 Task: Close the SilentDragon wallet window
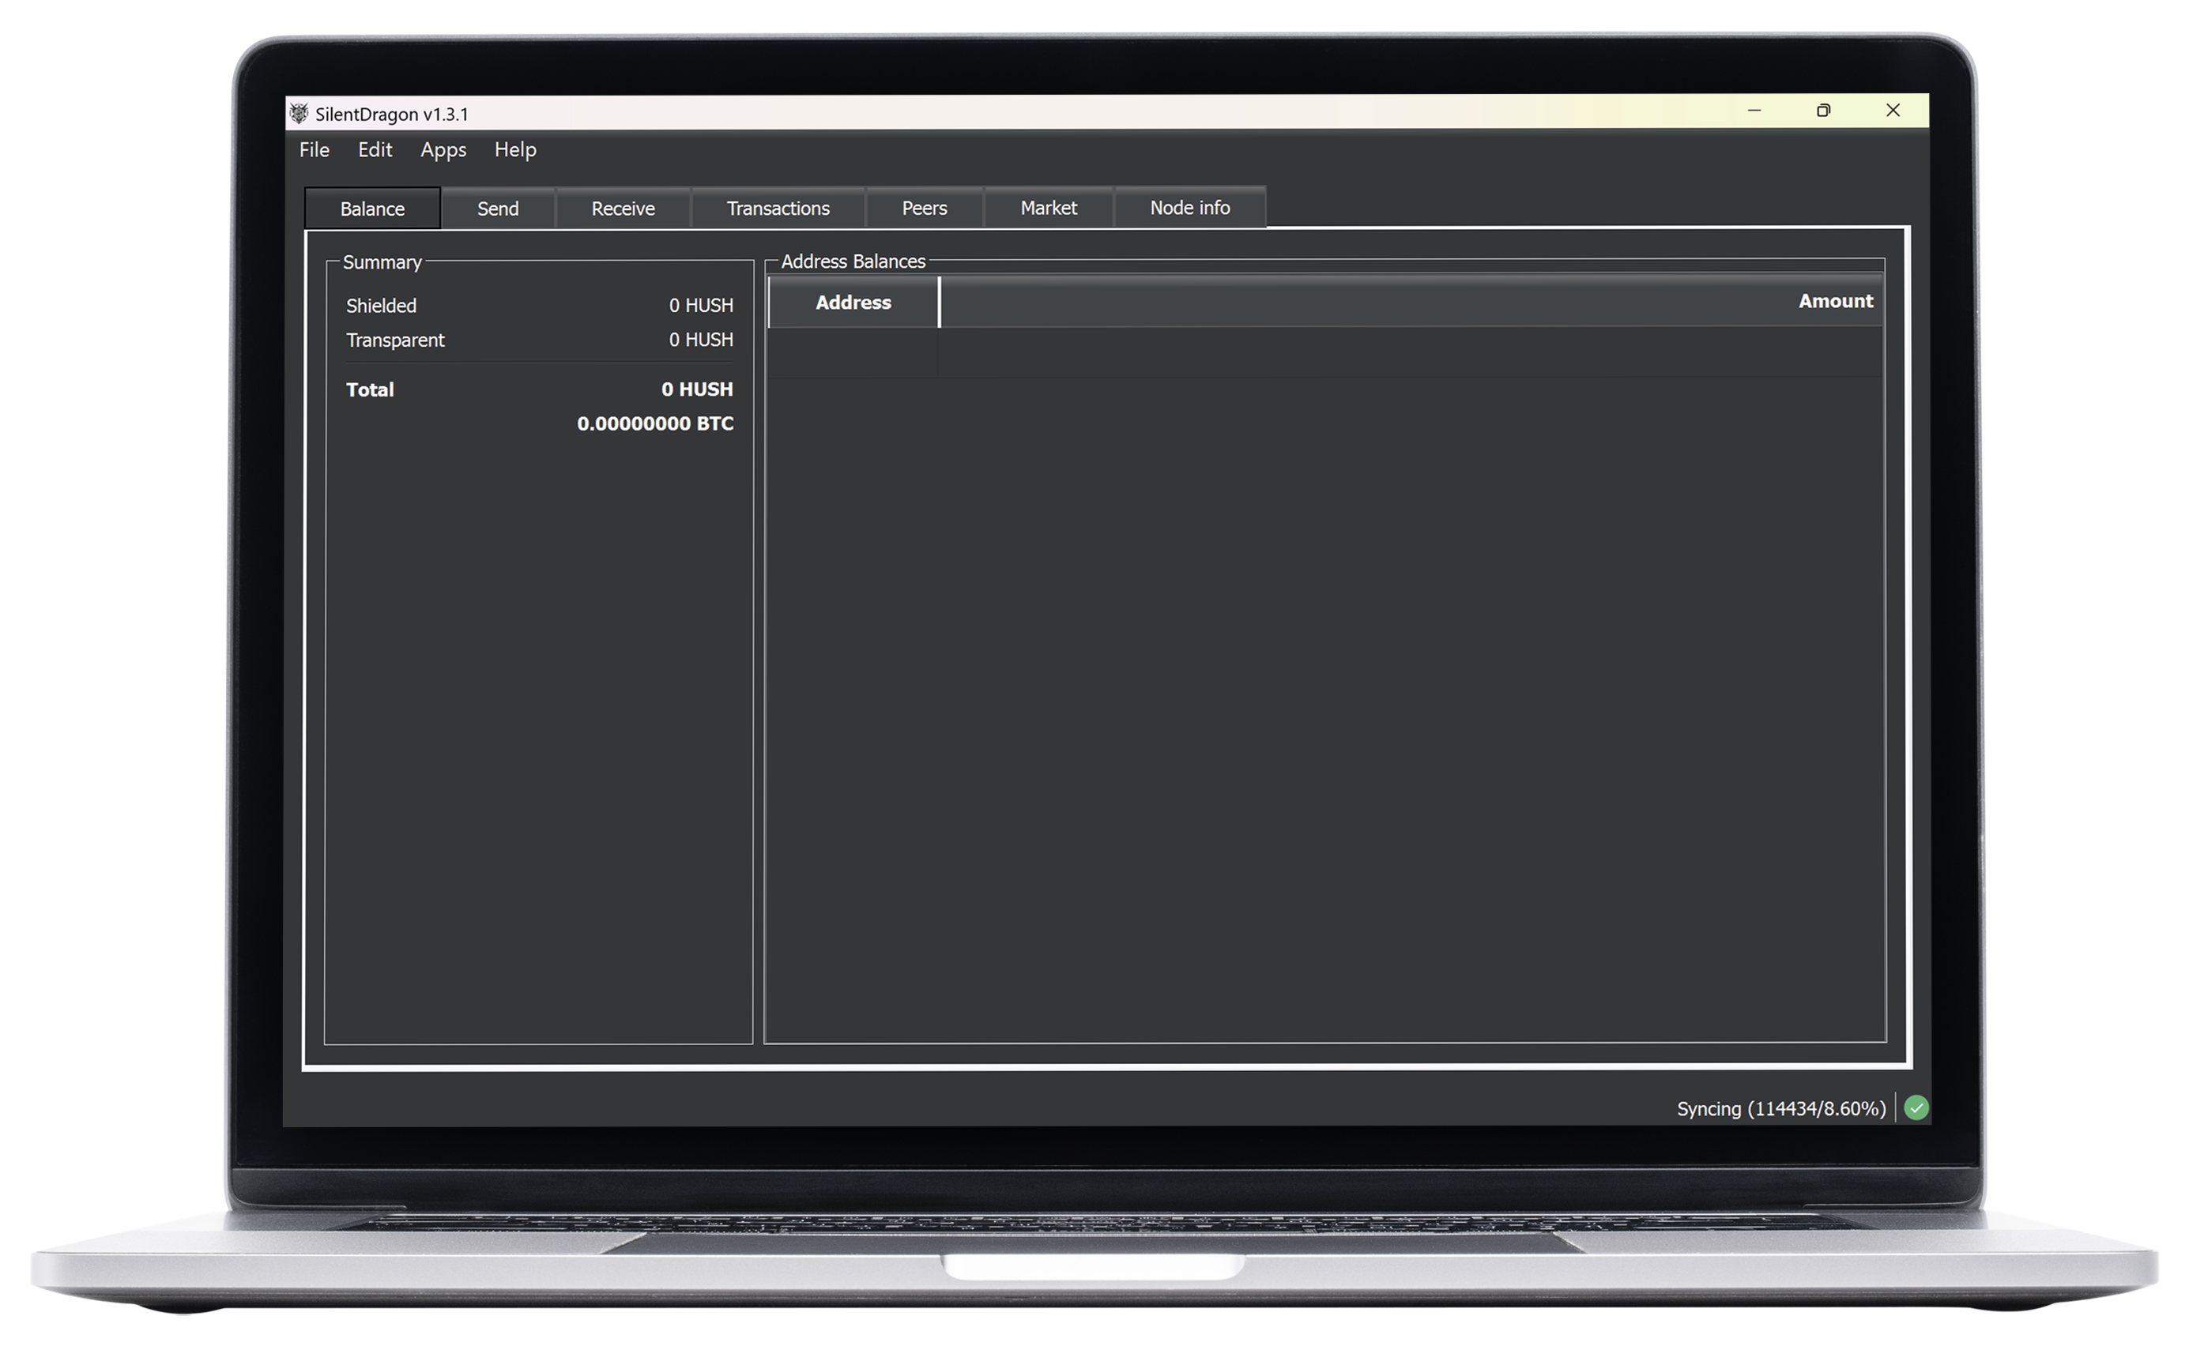point(1893,111)
